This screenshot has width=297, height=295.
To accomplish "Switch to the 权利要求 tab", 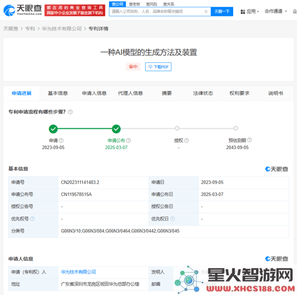I will (240, 93).
